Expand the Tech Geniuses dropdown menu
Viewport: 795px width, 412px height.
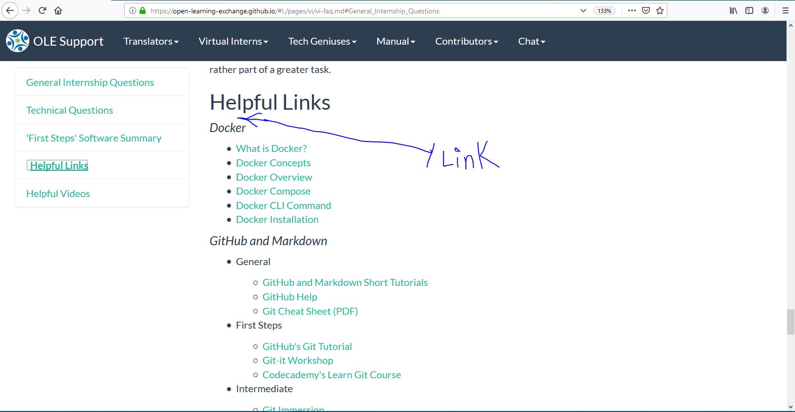click(x=322, y=41)
